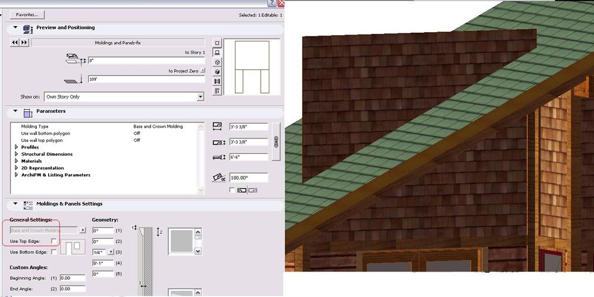Click the gray upper profile swatch

click(181, 241)
